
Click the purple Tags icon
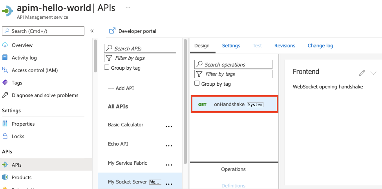point(5,83)
